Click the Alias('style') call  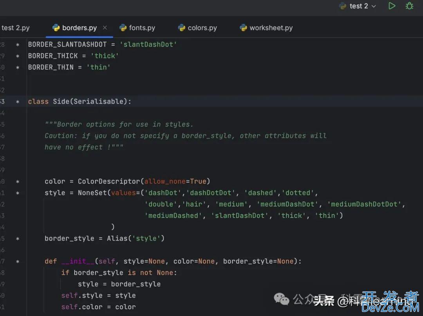pos(136,238)
